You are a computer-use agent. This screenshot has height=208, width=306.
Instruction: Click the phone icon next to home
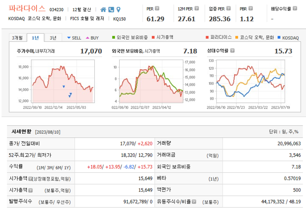coord(111,10)
